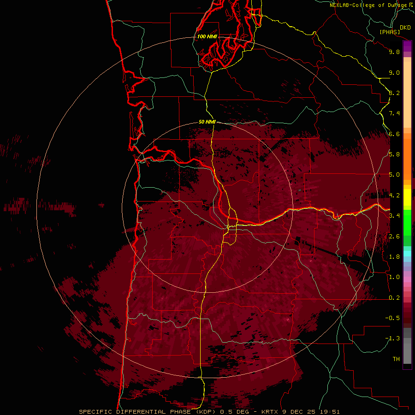The width and height of the screenshot is (415, 415).
Task: Click the 4.2 legend label
Action: pyautogui.click(x=394, y=196)
